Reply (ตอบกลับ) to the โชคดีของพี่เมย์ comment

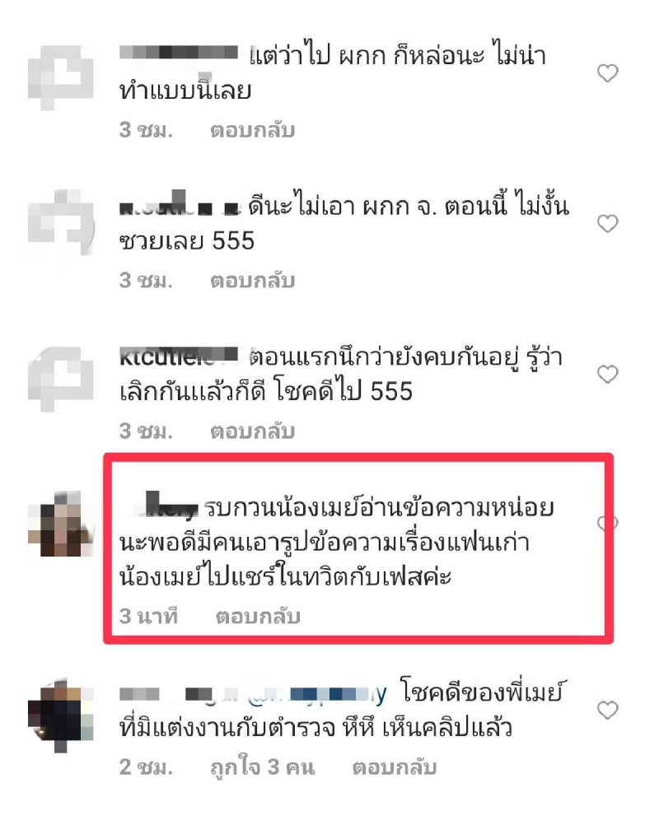tap(395, 767)
